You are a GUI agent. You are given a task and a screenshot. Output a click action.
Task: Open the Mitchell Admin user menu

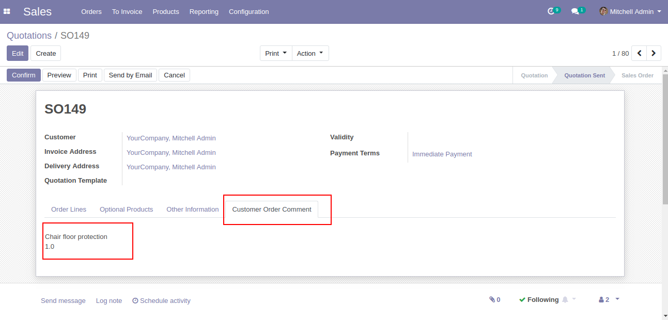pos(630,11)
